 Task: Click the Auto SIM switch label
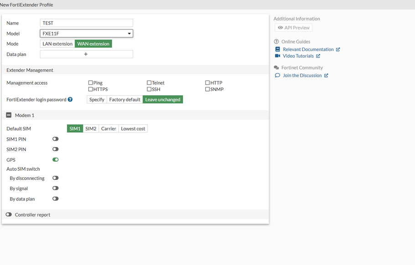23,169
